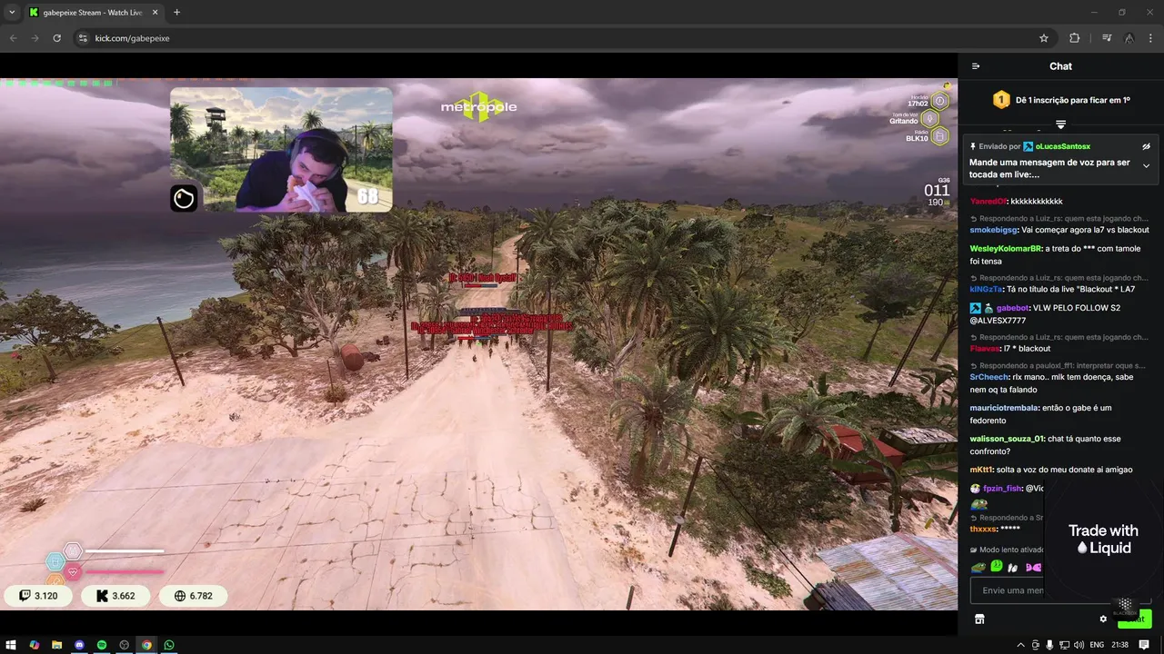Open OBS Studio from the taskbar
The image size is (1164, 654).
(124, 645)
